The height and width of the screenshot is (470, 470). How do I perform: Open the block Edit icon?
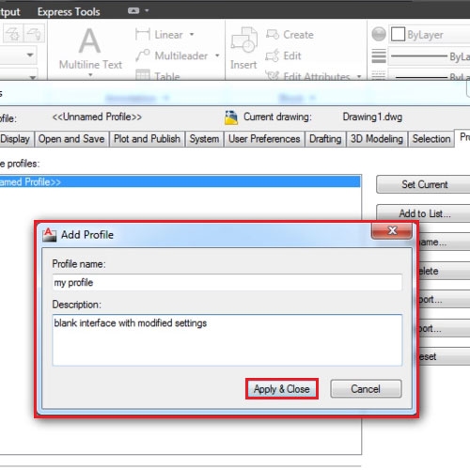[x=273, y=55]
